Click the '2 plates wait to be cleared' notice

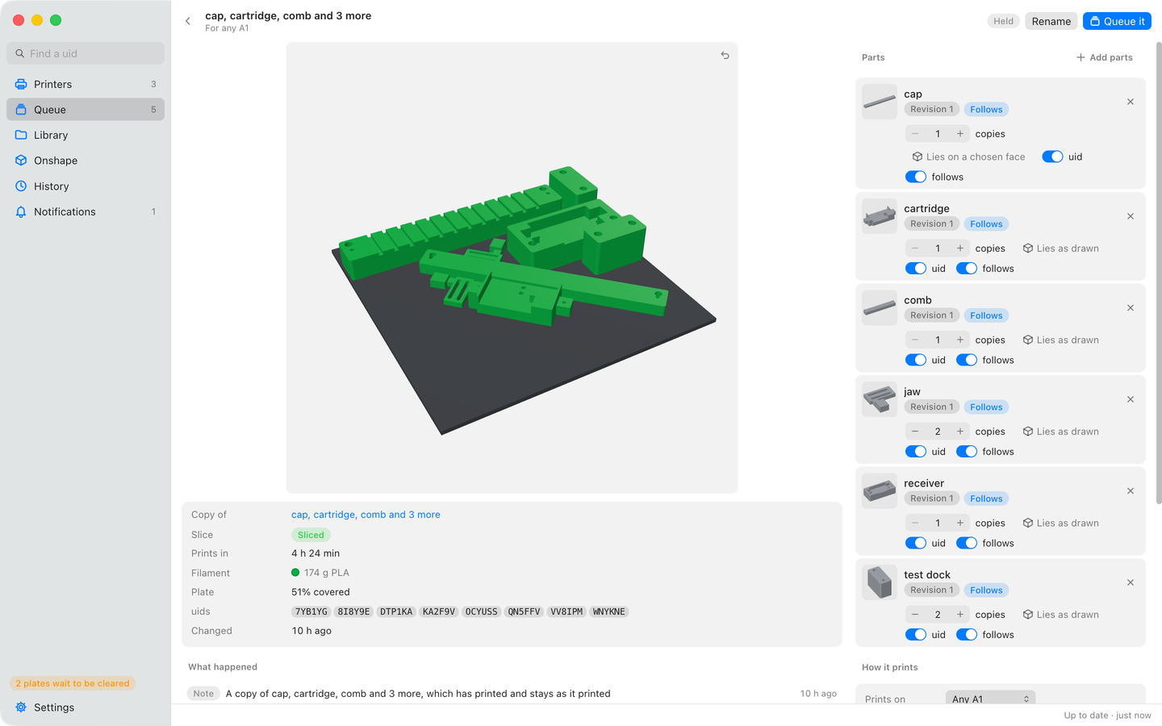pyautogui.click(x=73, y=683)
